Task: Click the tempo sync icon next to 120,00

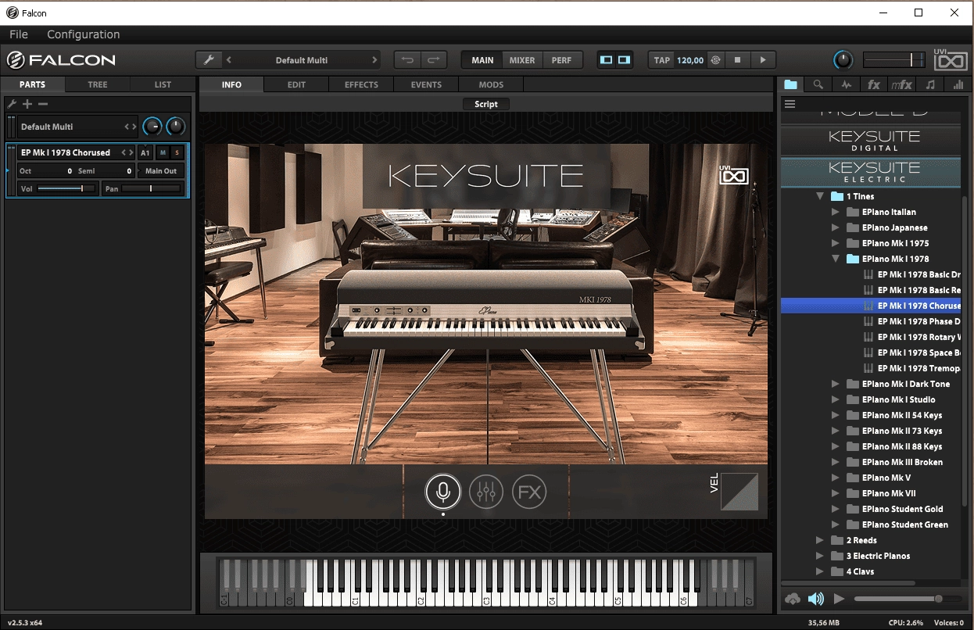Action: click(x=715, y=60)
